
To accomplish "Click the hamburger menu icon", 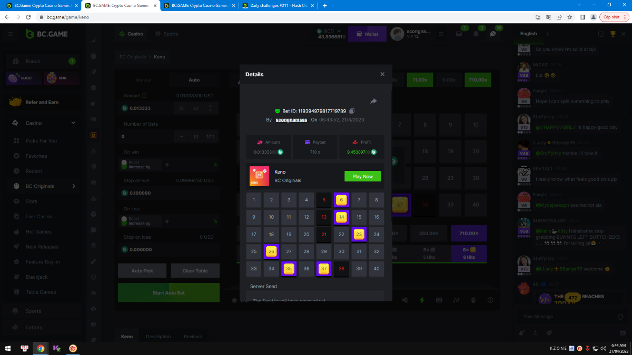I will [10, 34].
